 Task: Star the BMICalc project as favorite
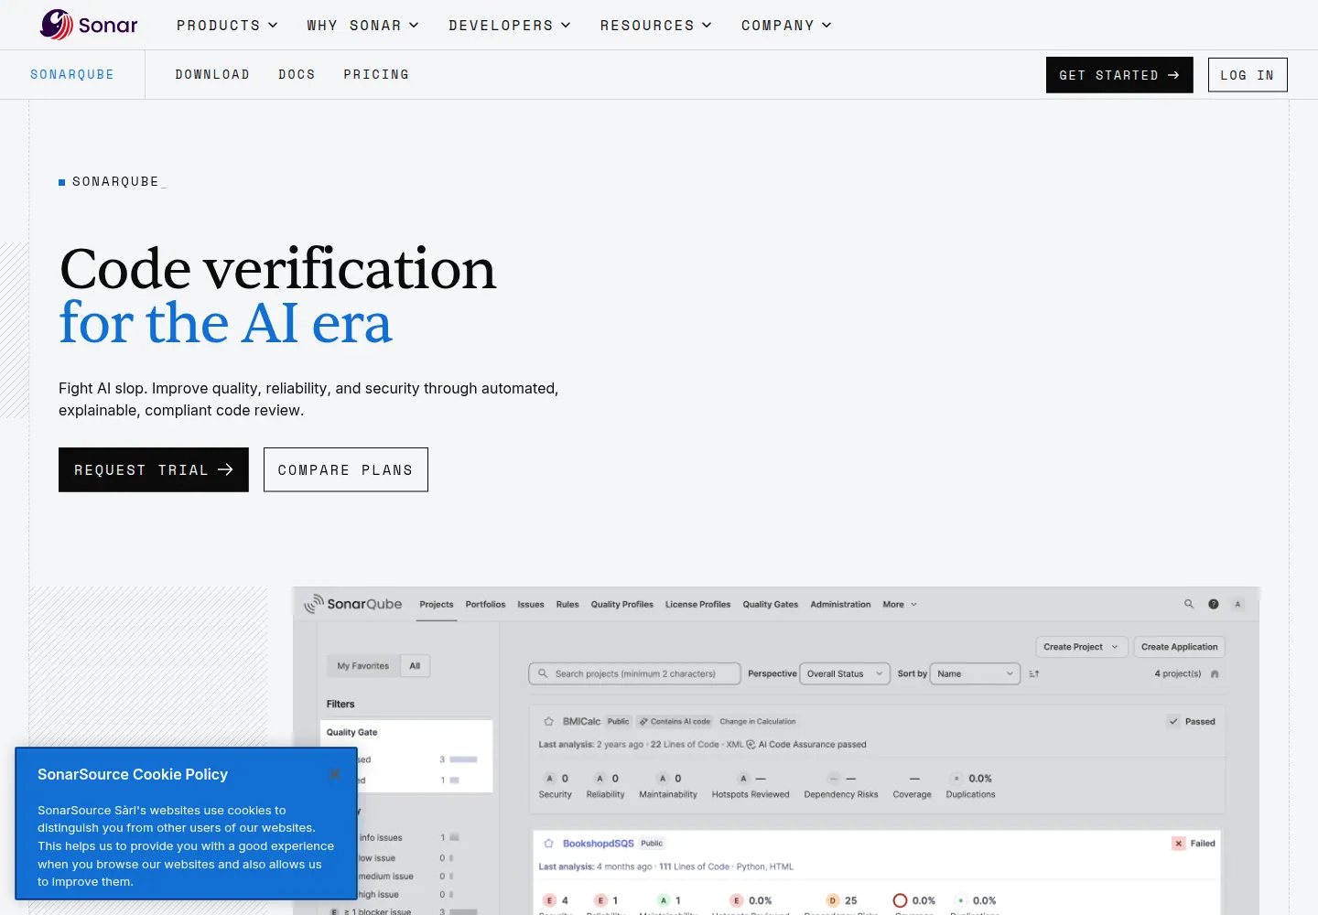pyautogui.click(x=548, y=721)
